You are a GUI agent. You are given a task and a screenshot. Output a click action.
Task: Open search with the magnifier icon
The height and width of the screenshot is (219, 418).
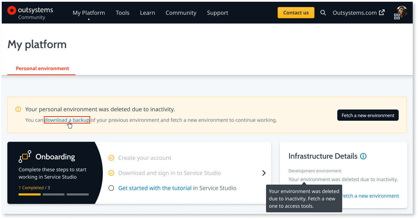[x=323, y=13]
